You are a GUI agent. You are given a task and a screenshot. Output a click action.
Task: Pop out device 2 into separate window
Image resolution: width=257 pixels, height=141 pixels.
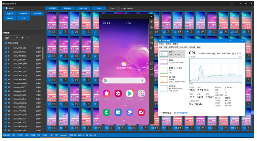[65, 32]
